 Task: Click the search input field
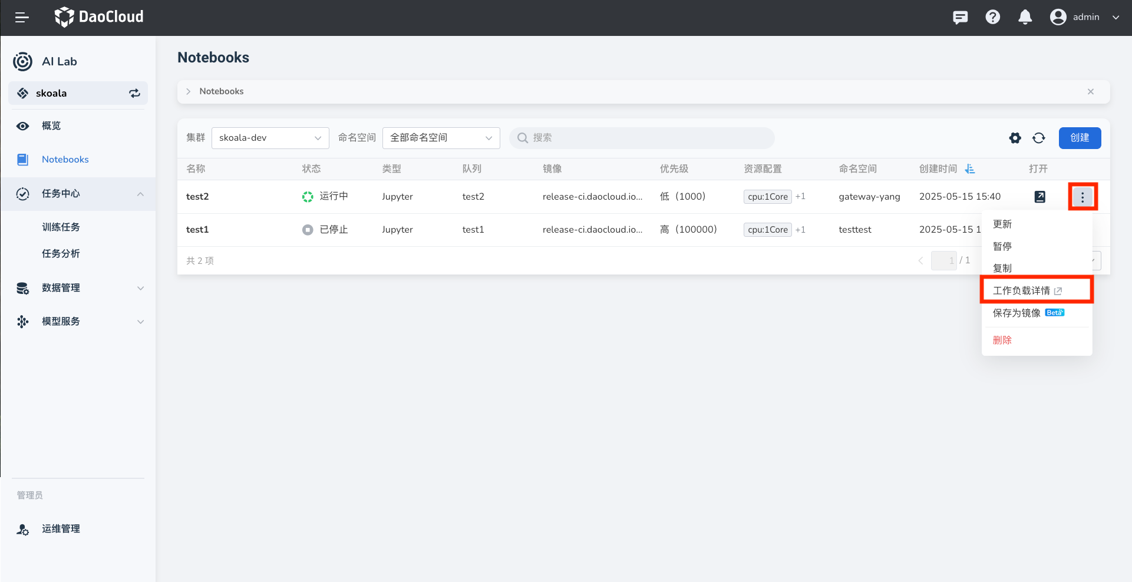(641, 138)
